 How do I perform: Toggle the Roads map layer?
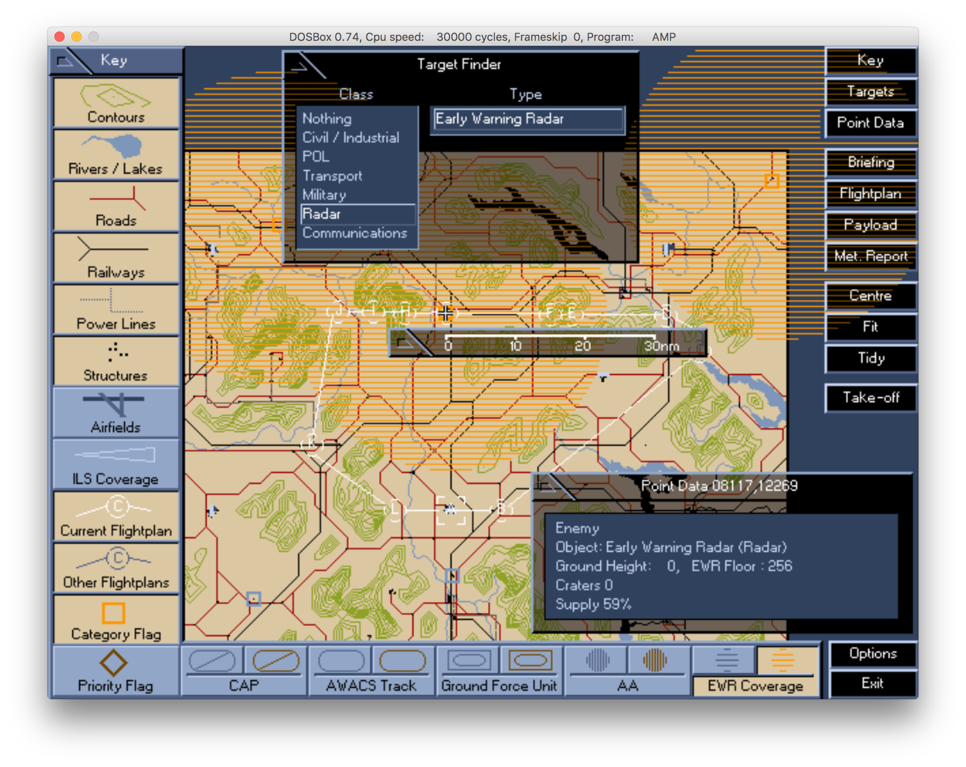point(116,206)
